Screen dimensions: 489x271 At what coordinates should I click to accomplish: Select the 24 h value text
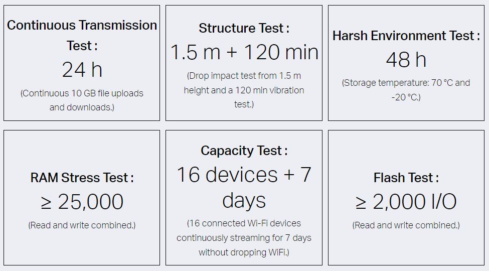[x=82, y=69]
